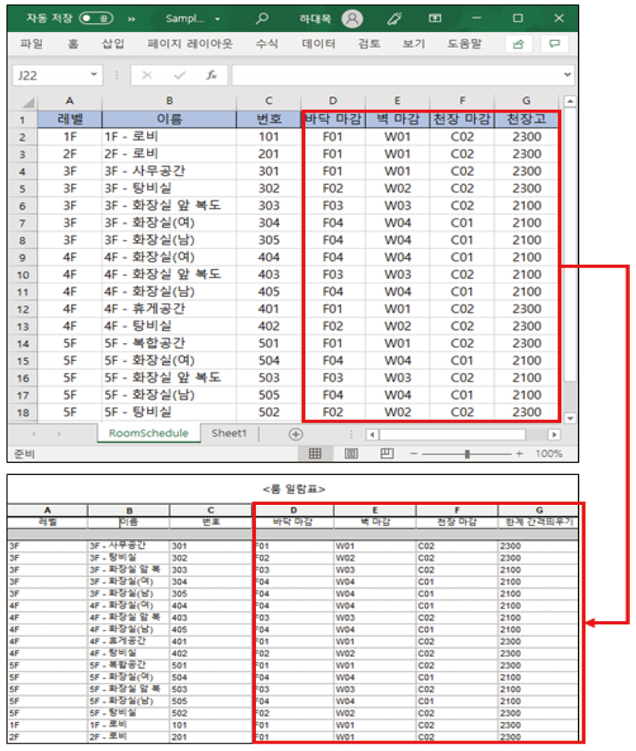Select column D header
Image resolution: width=636 pixels, height=751 pixels.
point(333,101)
